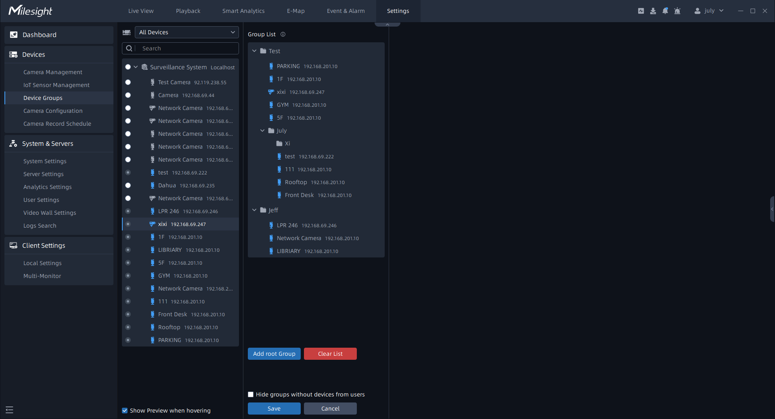Image resolution: width=775 pixels, height=419 pixels.
Task: Click the Test group folder icon
Action: pyautogui.click(x=263, y=51)
